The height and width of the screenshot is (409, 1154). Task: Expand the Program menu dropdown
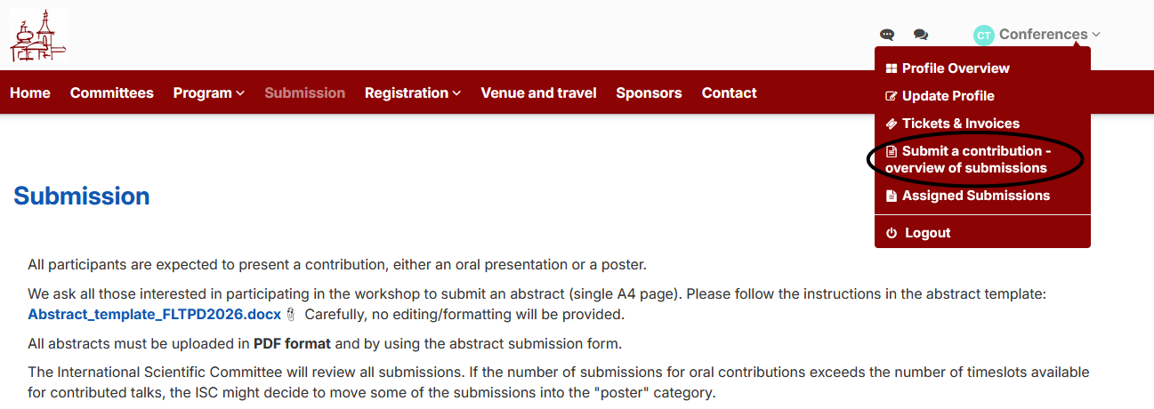pos(208,92)
